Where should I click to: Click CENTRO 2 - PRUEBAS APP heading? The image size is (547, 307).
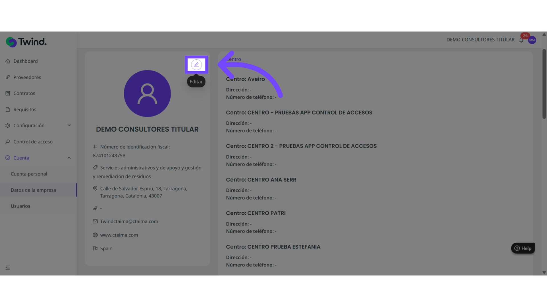click(301, 146)
